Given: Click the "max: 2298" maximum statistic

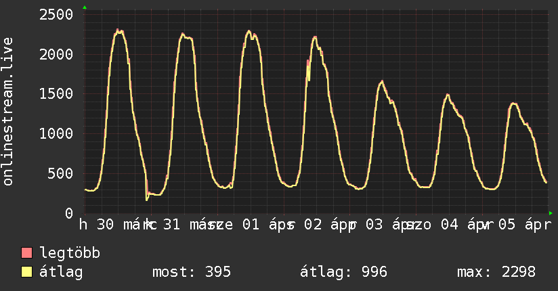Looking at the screenshot, I should (496, 272).
